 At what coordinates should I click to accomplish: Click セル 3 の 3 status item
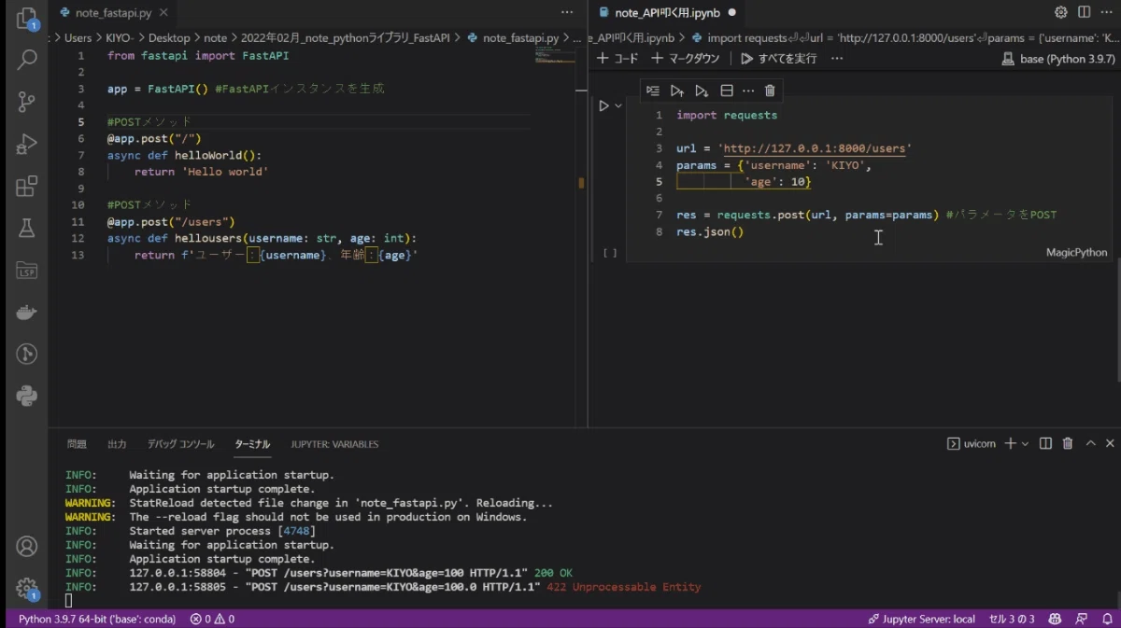pos(1012,619)
